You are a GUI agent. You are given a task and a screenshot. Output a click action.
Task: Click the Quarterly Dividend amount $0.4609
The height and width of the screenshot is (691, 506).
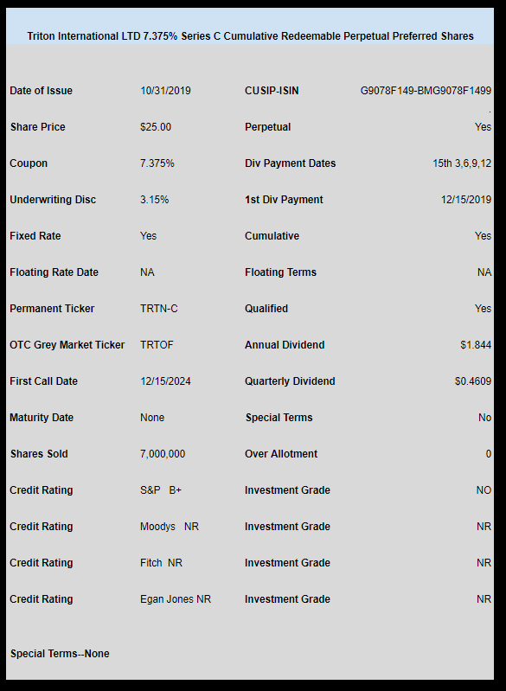tap(473, 381)
